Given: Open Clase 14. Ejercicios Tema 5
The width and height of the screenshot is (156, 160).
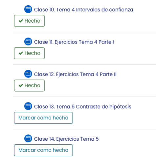Looking at the screenshot, I should pos(66,139).
